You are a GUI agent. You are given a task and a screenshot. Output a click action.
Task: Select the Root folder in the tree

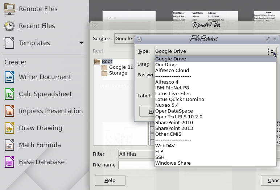(x=107, y=62)
